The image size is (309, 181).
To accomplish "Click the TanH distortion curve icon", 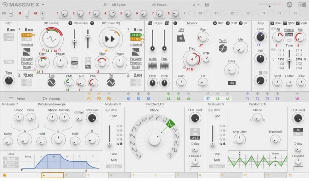I will [x=223, y=48].
